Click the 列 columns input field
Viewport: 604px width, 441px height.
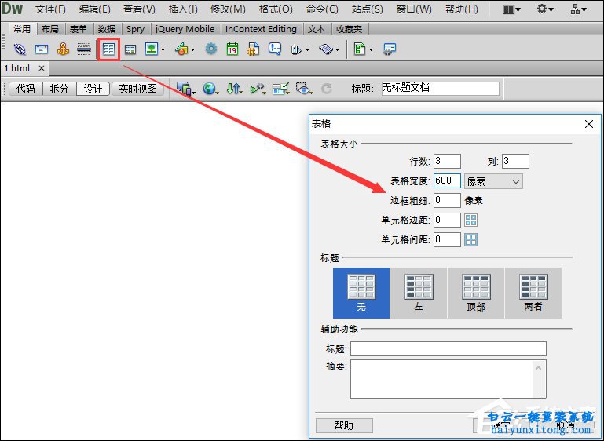(515, 161)
